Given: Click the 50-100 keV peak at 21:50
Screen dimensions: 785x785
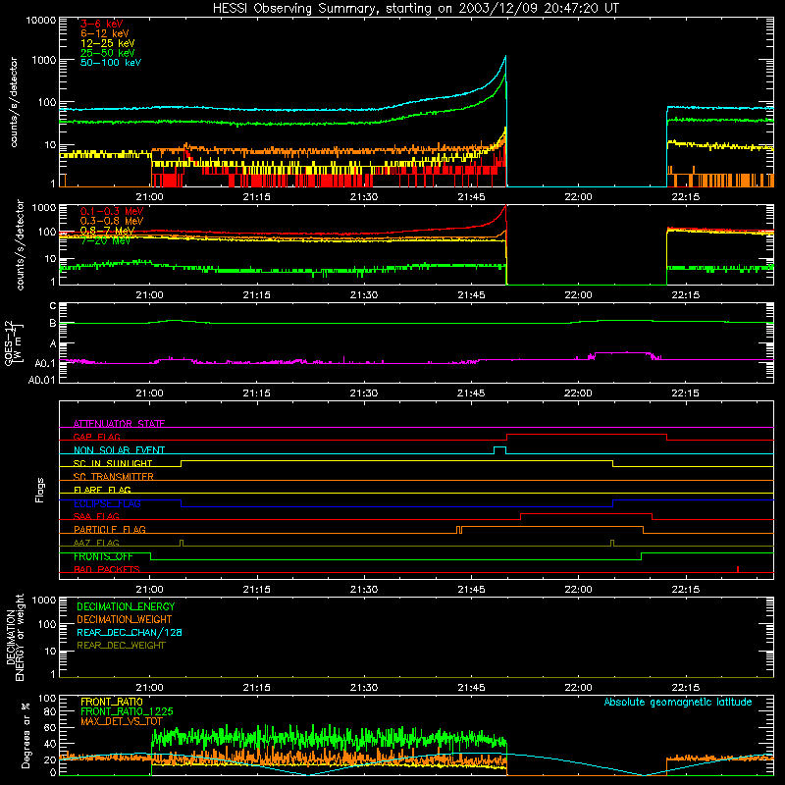Looking at the screenshot, I should point(505,57).
